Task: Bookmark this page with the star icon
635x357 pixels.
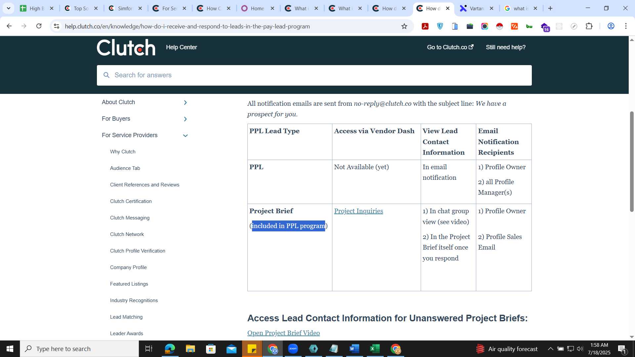Action: pos(404,26)
